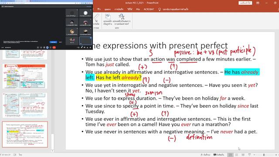The height and width of the screenshot is (157, 279).
Task: Restore the PowerPoint window size
Action: 275,3
